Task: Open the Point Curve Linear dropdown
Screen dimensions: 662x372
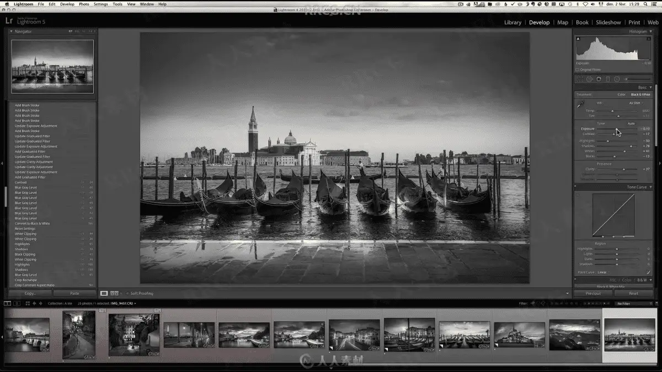Action: [x=602, y=272]
